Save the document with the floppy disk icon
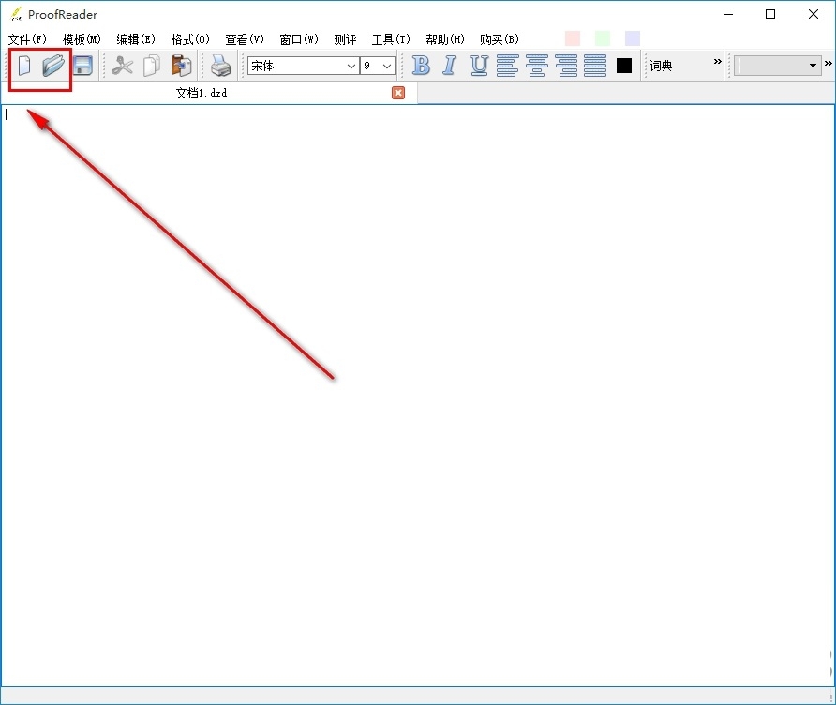This screenshot has width=836, height=705. click(82, 66)
